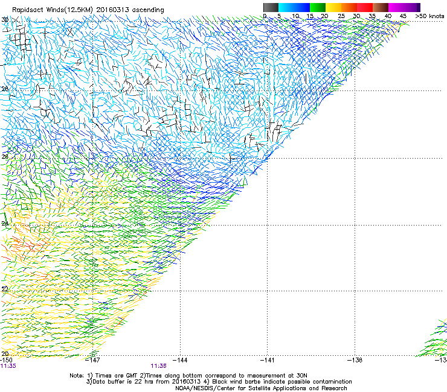Screen dimensions: 447x392
Task: Click the '28' latitude axis label
Action: point(5,89)
